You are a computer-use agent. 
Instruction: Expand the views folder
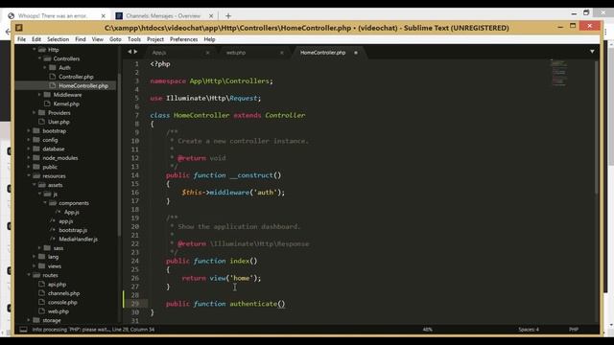[35, 266]
